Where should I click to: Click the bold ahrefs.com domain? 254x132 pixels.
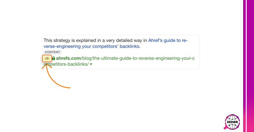coord(68,58)
